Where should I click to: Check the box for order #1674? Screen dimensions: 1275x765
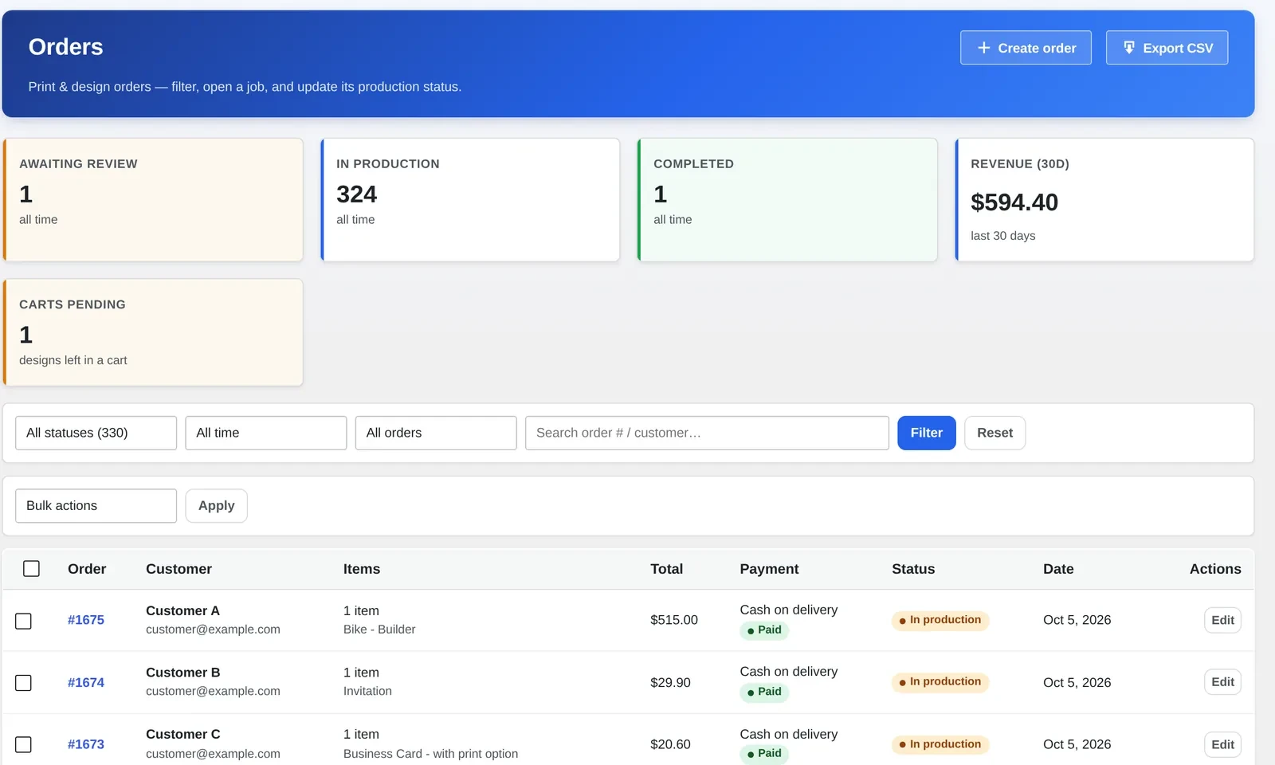coord(23,683)
